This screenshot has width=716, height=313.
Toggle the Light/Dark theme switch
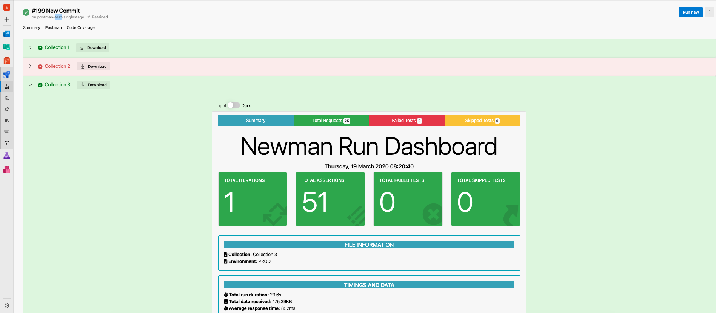(233, 105)
